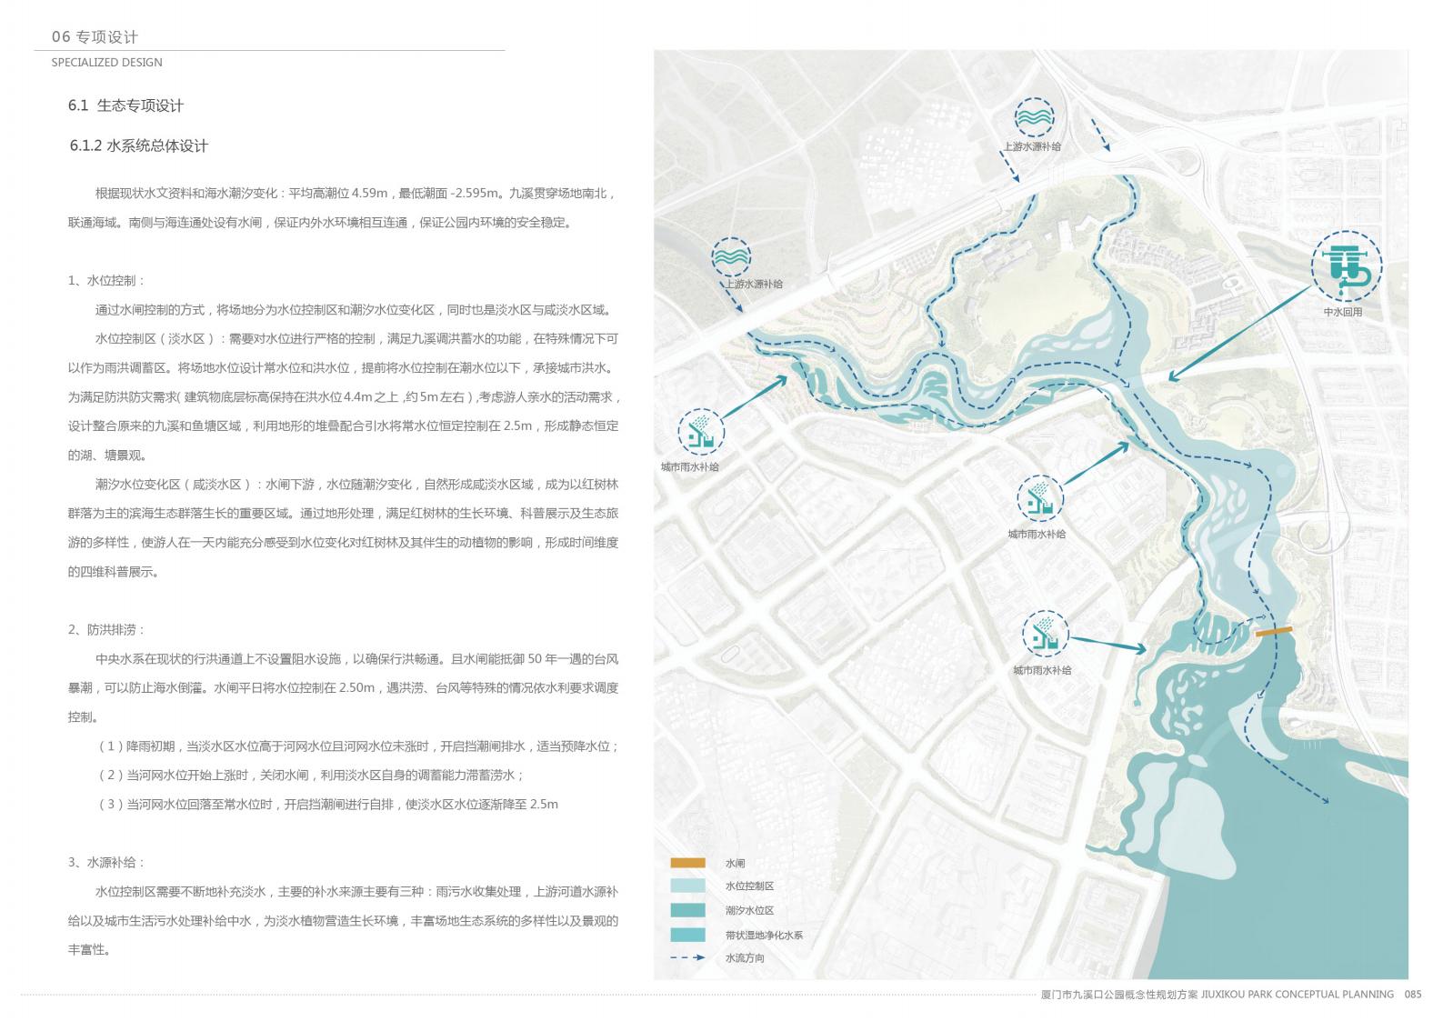The width and height of the screenshot is (1443, 1021).
Task: Click the section title 1、水位控制:
Action: pos(106,281)
